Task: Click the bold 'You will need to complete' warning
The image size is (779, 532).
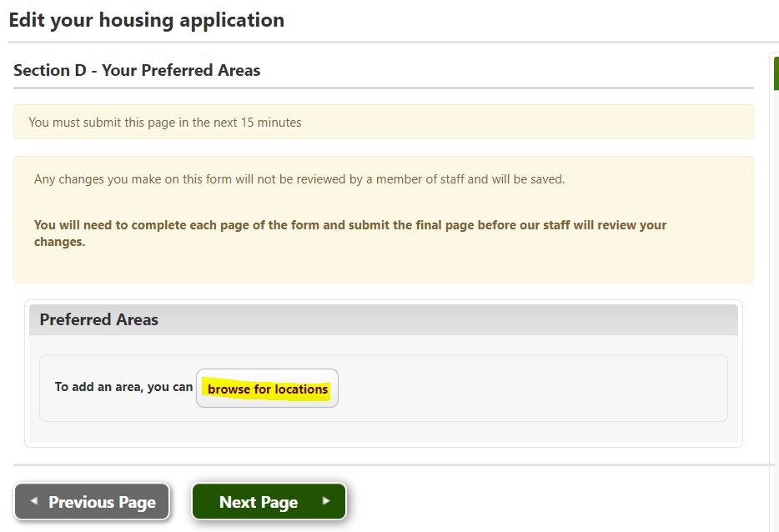Action: [x=350, y=225]
